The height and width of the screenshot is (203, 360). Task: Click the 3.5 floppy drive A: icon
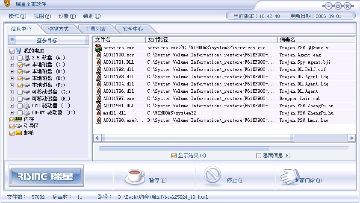tap(27, 58)
